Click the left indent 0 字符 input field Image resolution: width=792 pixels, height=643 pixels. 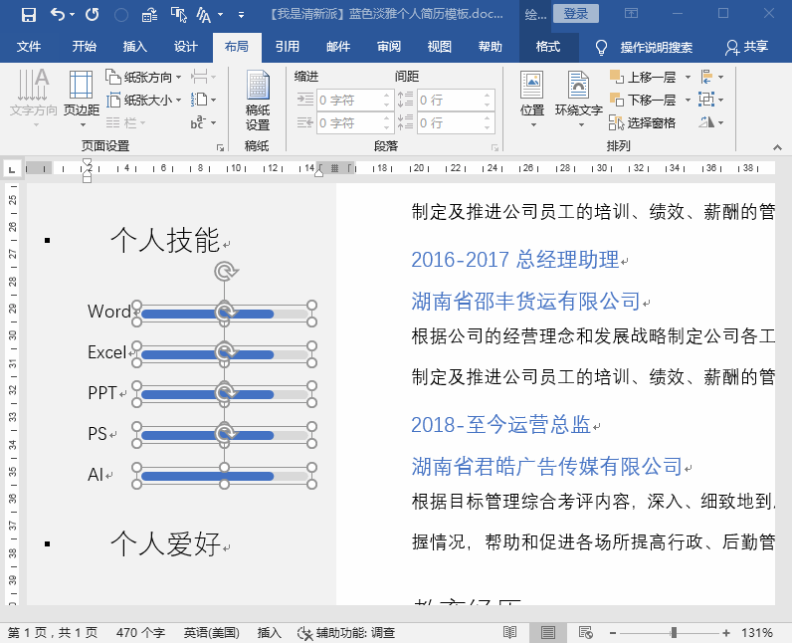354,100
